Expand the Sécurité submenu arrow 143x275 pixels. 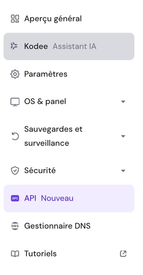(123, 171)
